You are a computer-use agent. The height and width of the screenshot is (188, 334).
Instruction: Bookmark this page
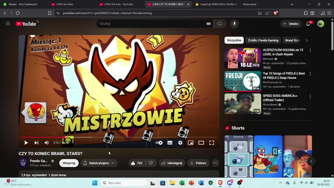pos(50,13)
